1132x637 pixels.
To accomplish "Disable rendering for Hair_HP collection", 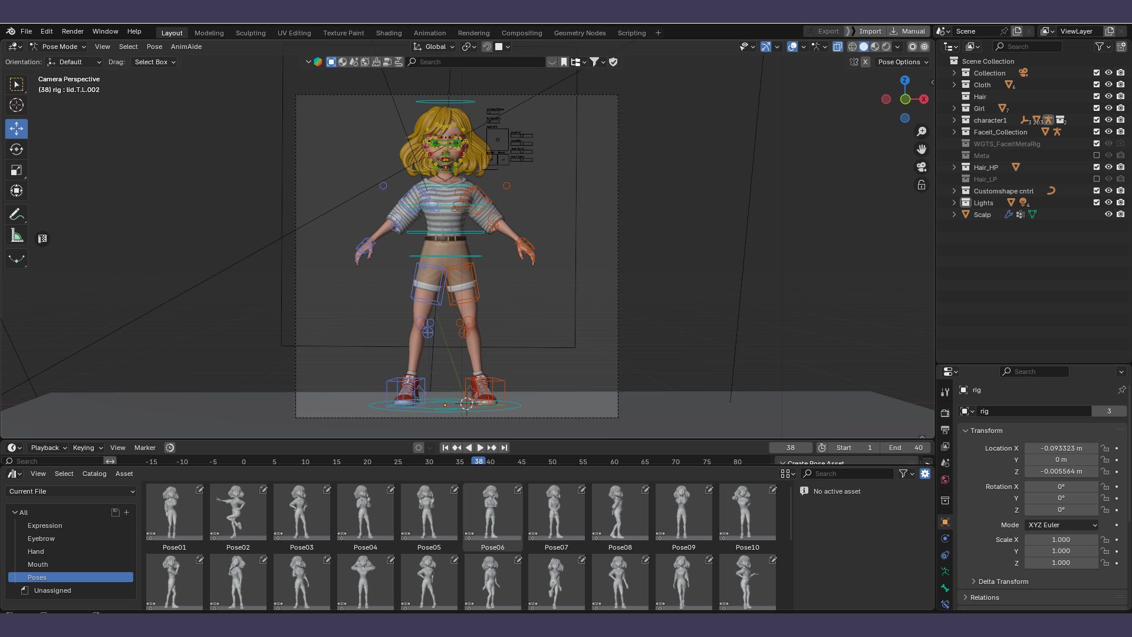I will click(x=1120, y=167).
